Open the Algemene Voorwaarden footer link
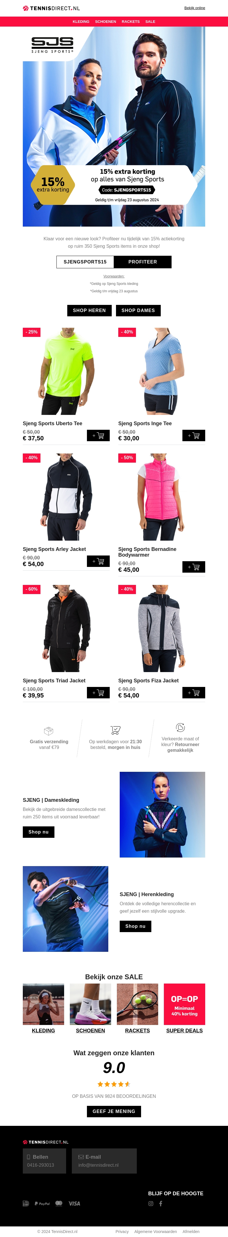The image size is (228, 1237). pyautogui.click(x=156, y=1231)
